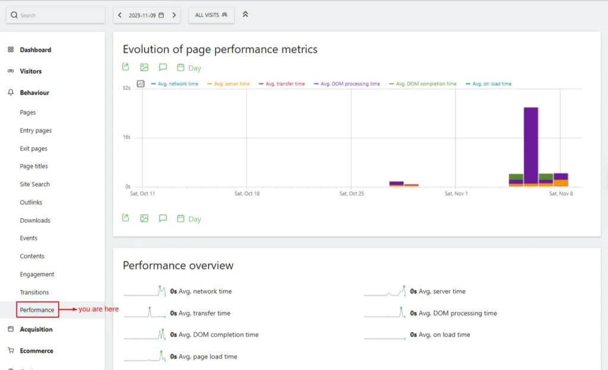
Task: Click the Avg. server time sparkline
Action: click(x=384, y=291)
